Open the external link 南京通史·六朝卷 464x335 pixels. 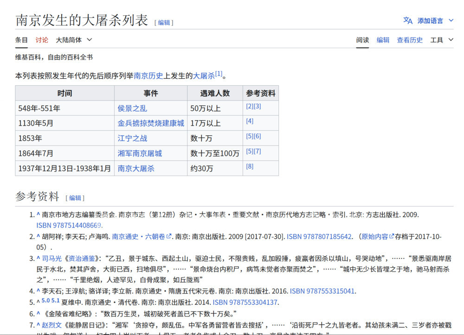coord(139,236)
